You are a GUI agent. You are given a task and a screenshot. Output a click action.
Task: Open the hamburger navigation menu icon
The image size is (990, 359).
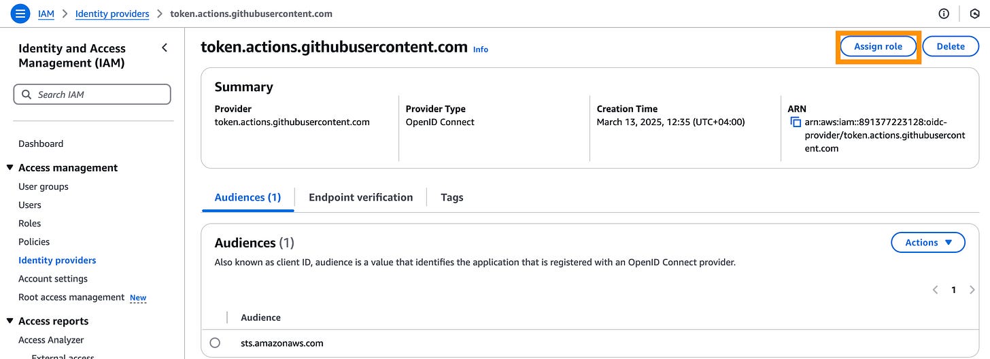(21, 13)
